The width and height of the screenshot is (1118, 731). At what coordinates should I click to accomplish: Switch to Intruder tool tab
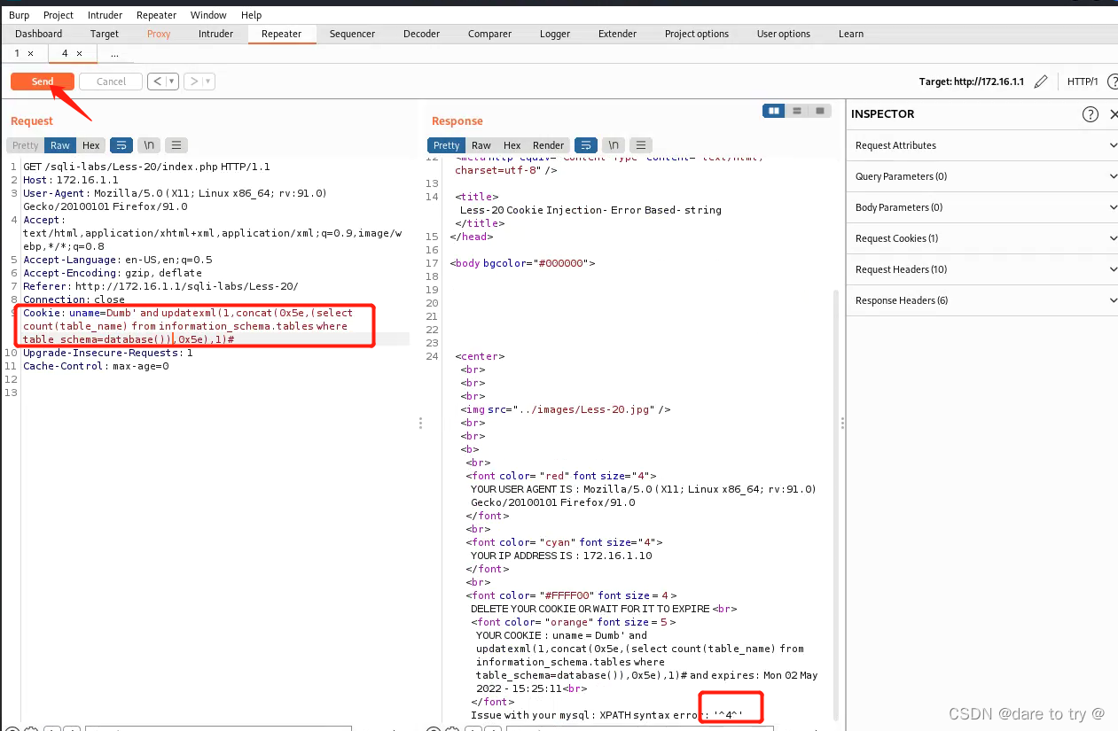click(215, 34)
